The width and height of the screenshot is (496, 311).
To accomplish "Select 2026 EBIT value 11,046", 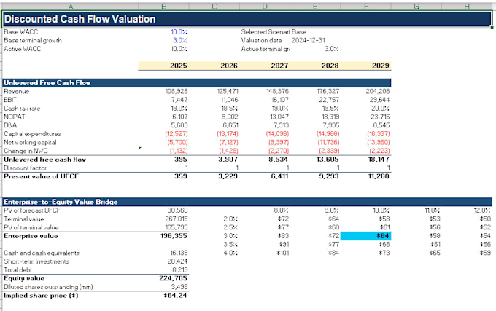I will coord(229,100).
